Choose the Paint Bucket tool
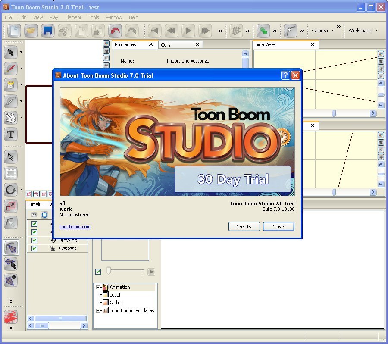The width and height of the screenshot is (388, 344). click(x=11, y=84)
